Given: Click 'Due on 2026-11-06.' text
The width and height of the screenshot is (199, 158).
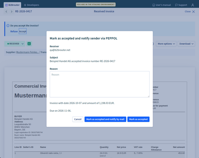Looking at the screenshot, I should coord(60,111).
